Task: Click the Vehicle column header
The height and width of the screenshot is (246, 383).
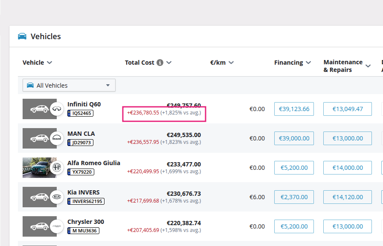Action: click(x=33, y=63)
